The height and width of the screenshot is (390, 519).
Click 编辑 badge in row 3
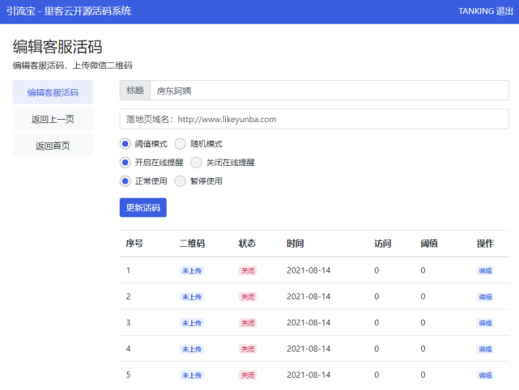click(485, 323)
